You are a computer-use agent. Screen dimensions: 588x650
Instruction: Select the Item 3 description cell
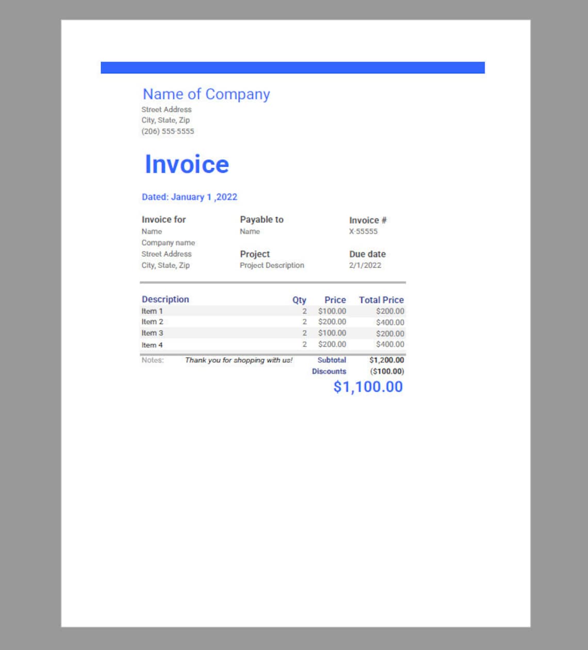click(151, 333)
